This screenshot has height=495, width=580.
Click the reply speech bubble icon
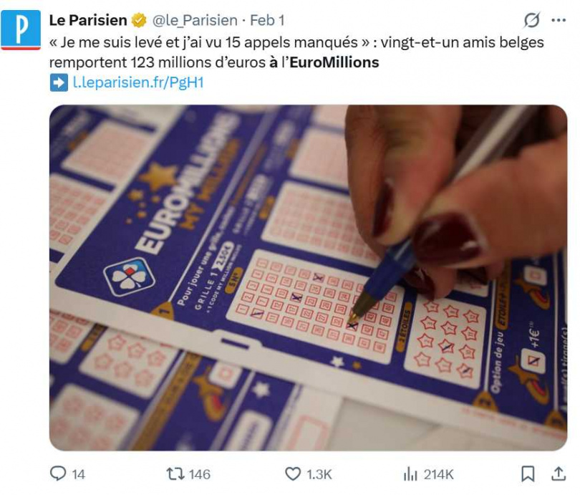click(58, 474)
